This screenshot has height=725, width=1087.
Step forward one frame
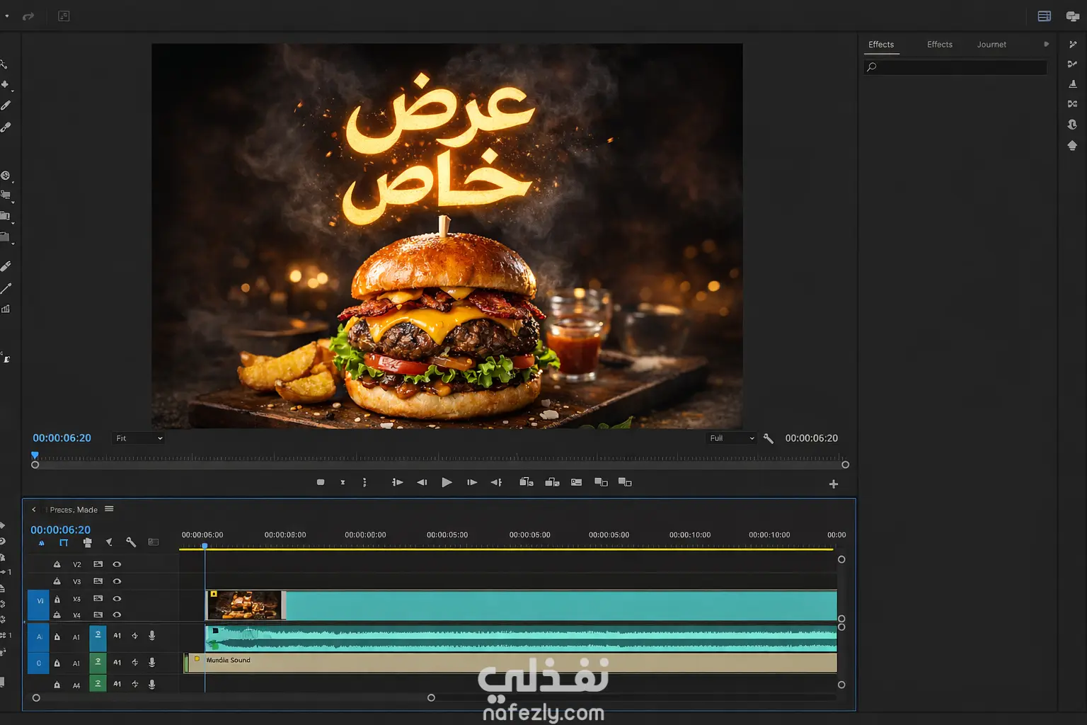(472, 482)
